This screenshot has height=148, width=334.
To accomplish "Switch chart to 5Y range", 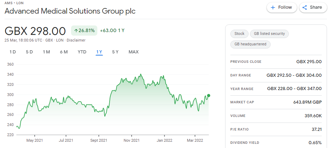I will pos(115,52).
